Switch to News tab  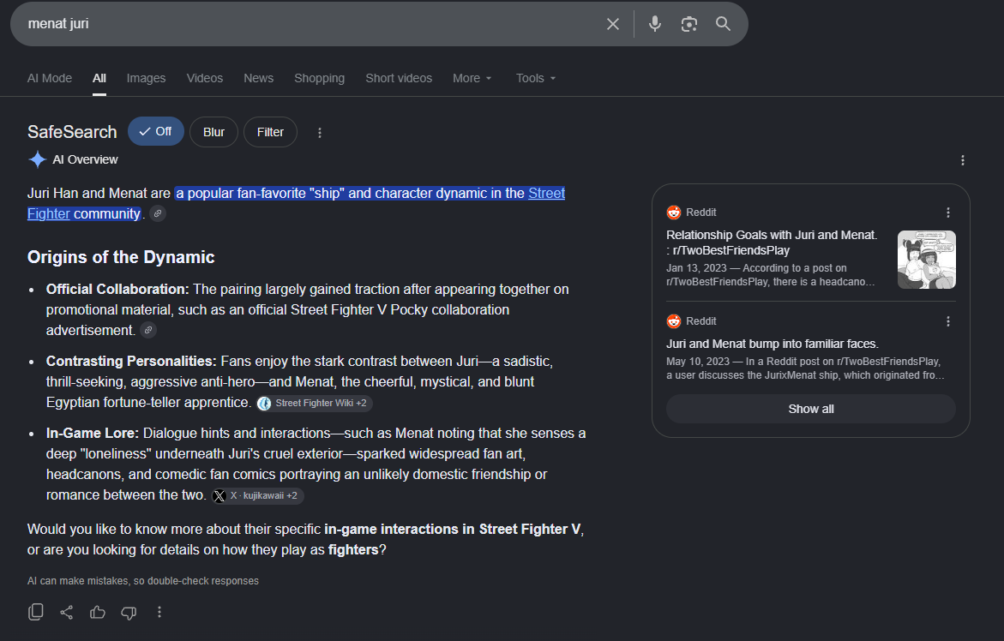point(259,78)
